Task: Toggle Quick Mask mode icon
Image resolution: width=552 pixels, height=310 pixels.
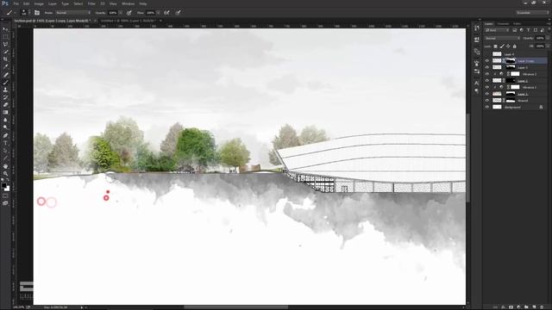Action: (5, 195)
